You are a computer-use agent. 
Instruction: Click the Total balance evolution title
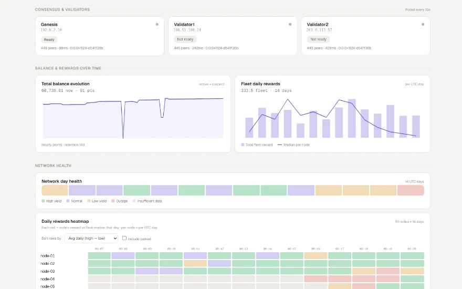[x=66, y=84]
